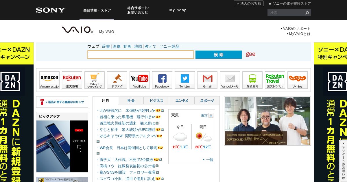Screen dimensions: 347x182
Task: Open the YouTube shortcut icon
Action: pos(140,80)
